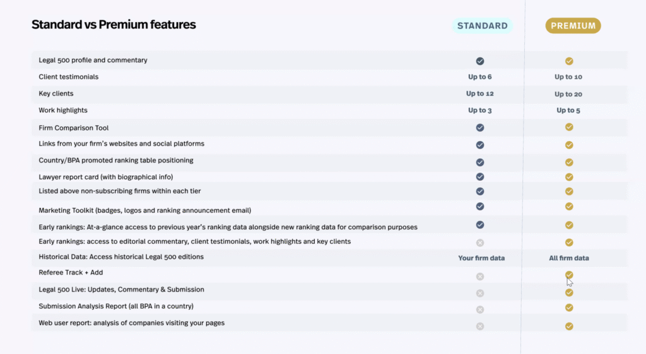Select the 'Up to 20' key clients value

coord(568,94)
